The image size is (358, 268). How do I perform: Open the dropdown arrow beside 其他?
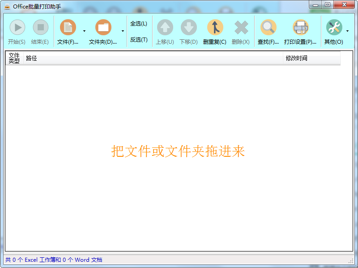(x=347, y=31)
